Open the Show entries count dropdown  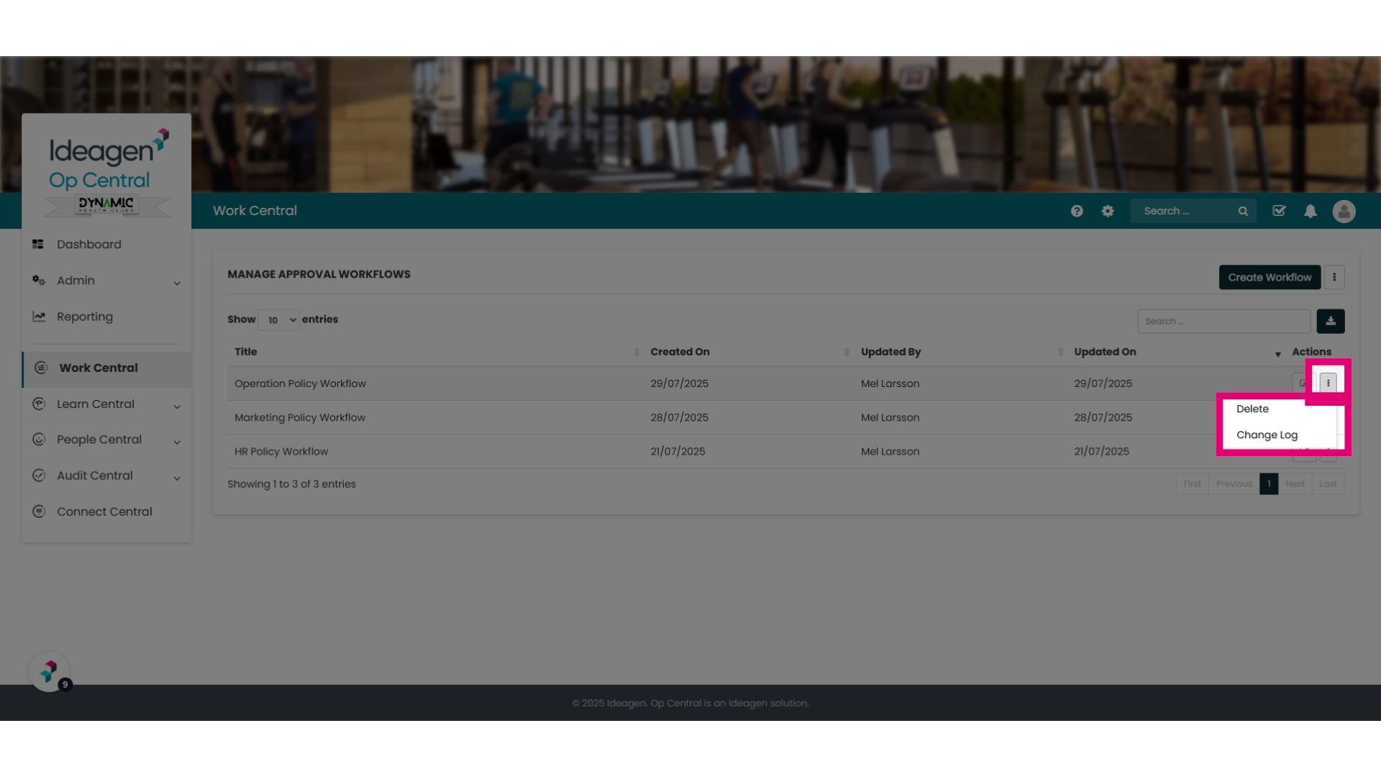point(278,320)
